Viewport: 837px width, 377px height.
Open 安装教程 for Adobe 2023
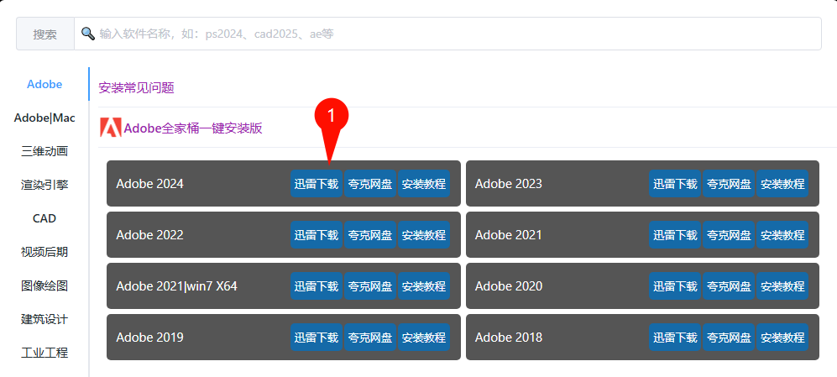(x=782, y=184)
